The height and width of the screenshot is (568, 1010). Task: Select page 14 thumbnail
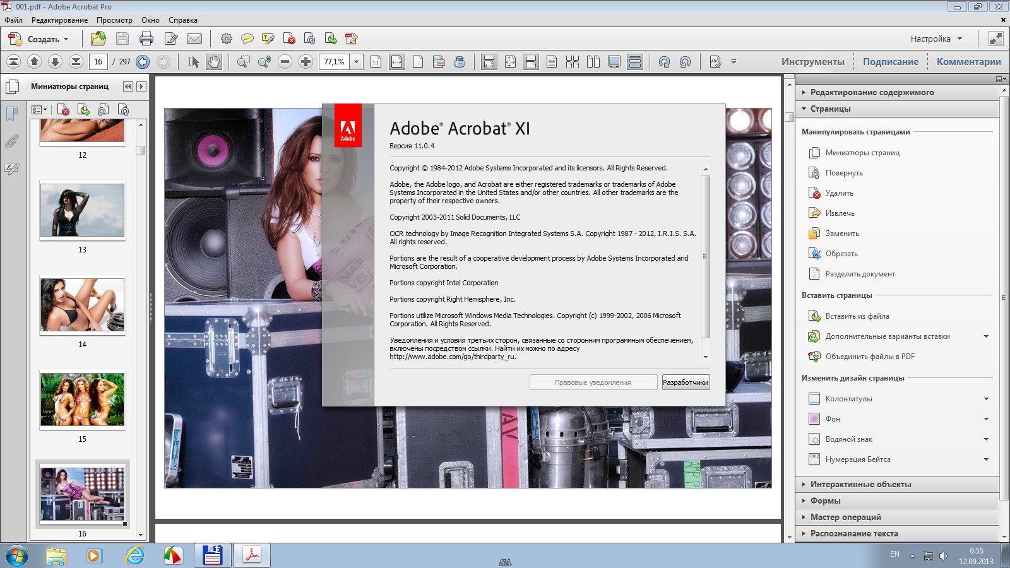coord(83,305)
